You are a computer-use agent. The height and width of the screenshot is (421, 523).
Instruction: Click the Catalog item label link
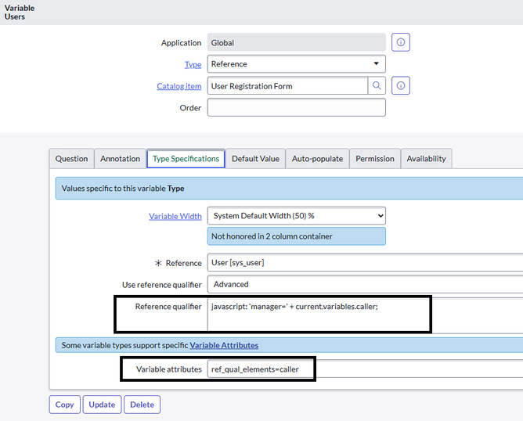click(x=179, y=86)
